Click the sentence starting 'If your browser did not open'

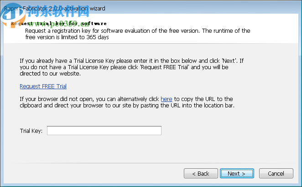pos(127,102)
